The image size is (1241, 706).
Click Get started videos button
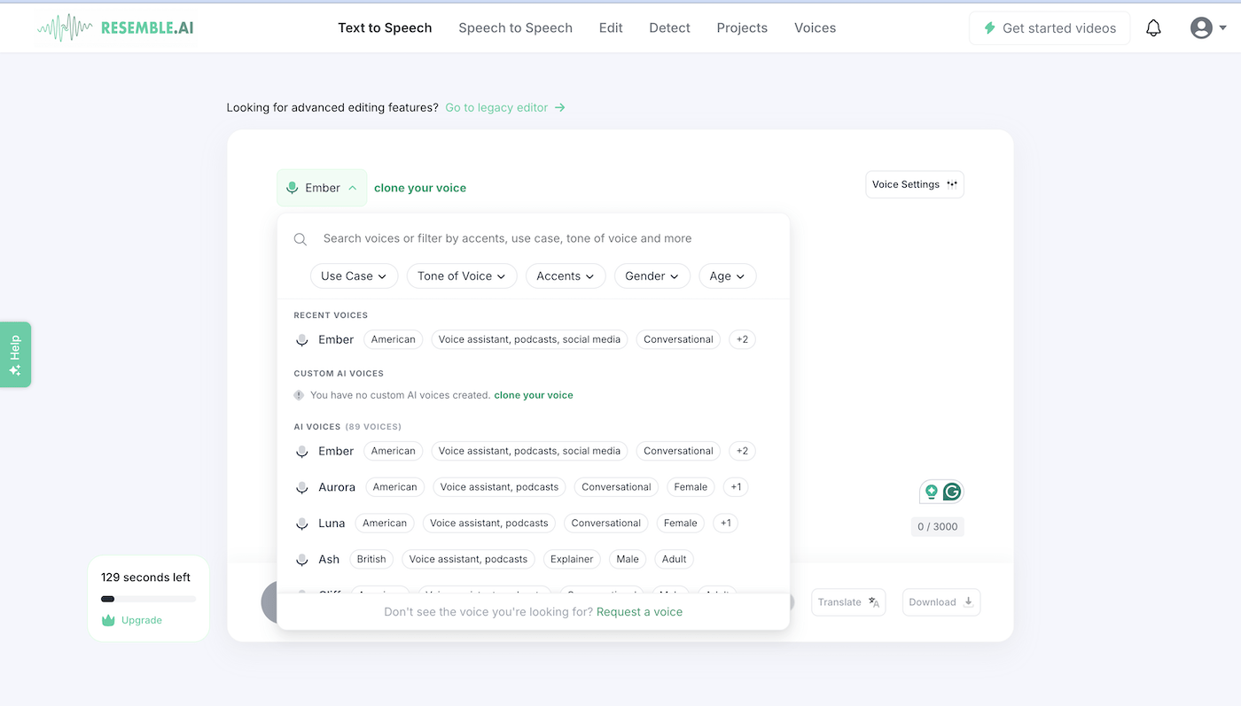point(1050,28)
